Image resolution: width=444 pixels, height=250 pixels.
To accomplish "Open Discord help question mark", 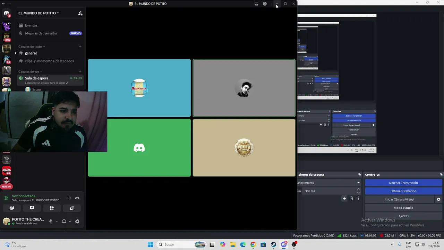I will click(265, 4).
